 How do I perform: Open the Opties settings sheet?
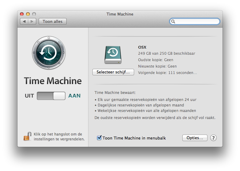(x=195, y=138)
